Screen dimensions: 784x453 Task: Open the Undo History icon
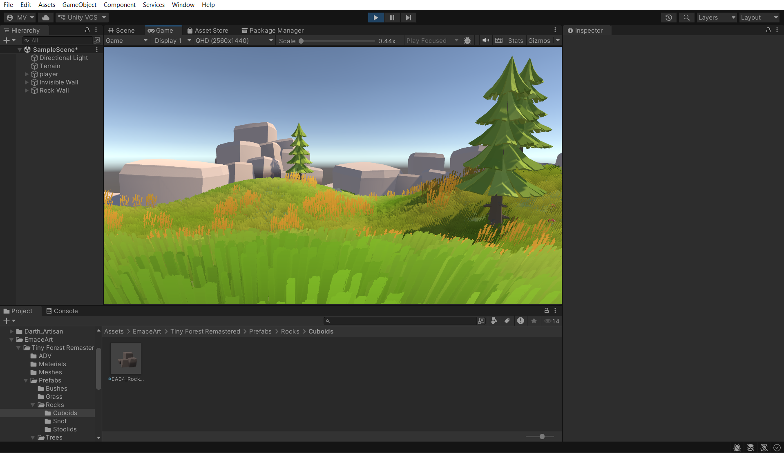point(668,18)
